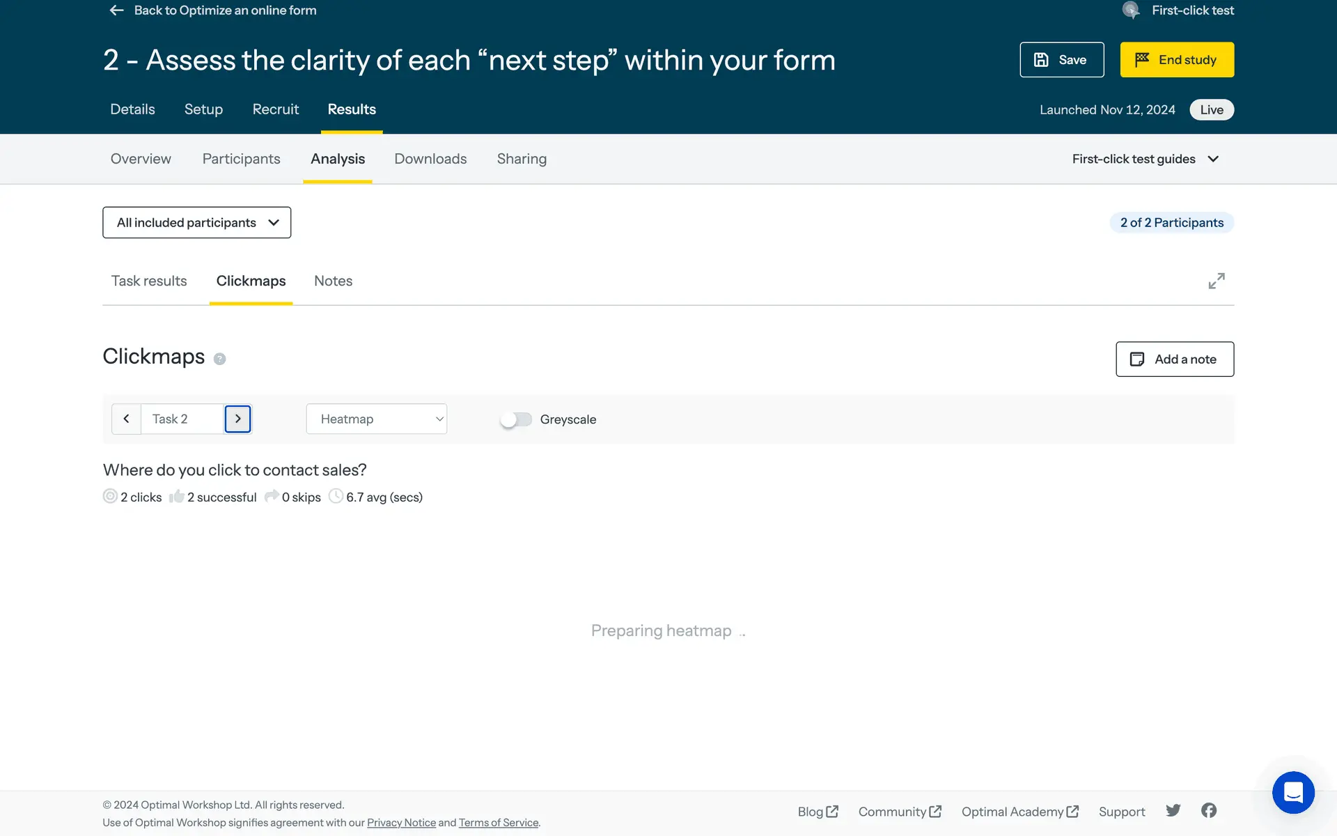Click the Save button
This screenshot has height=836, width=1337.
click(x=1061, y=60)
